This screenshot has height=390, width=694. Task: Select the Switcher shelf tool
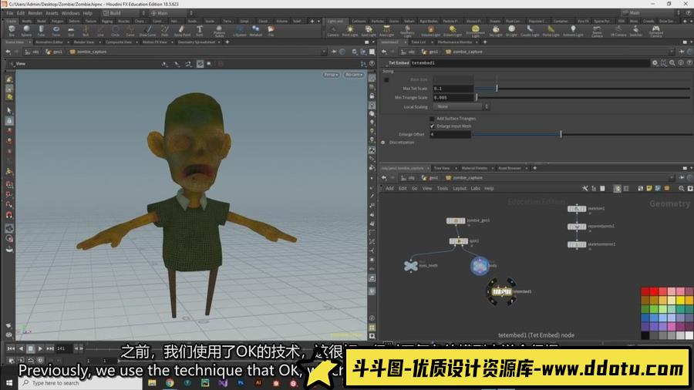tap(635, 31)
